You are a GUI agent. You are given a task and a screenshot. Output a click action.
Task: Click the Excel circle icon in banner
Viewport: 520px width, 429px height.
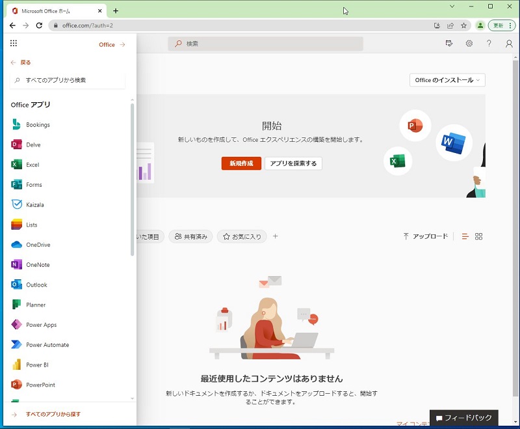coord(398,161)
